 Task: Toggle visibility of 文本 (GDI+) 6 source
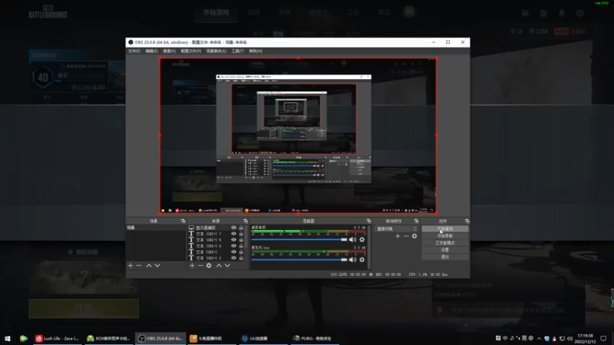233,246
